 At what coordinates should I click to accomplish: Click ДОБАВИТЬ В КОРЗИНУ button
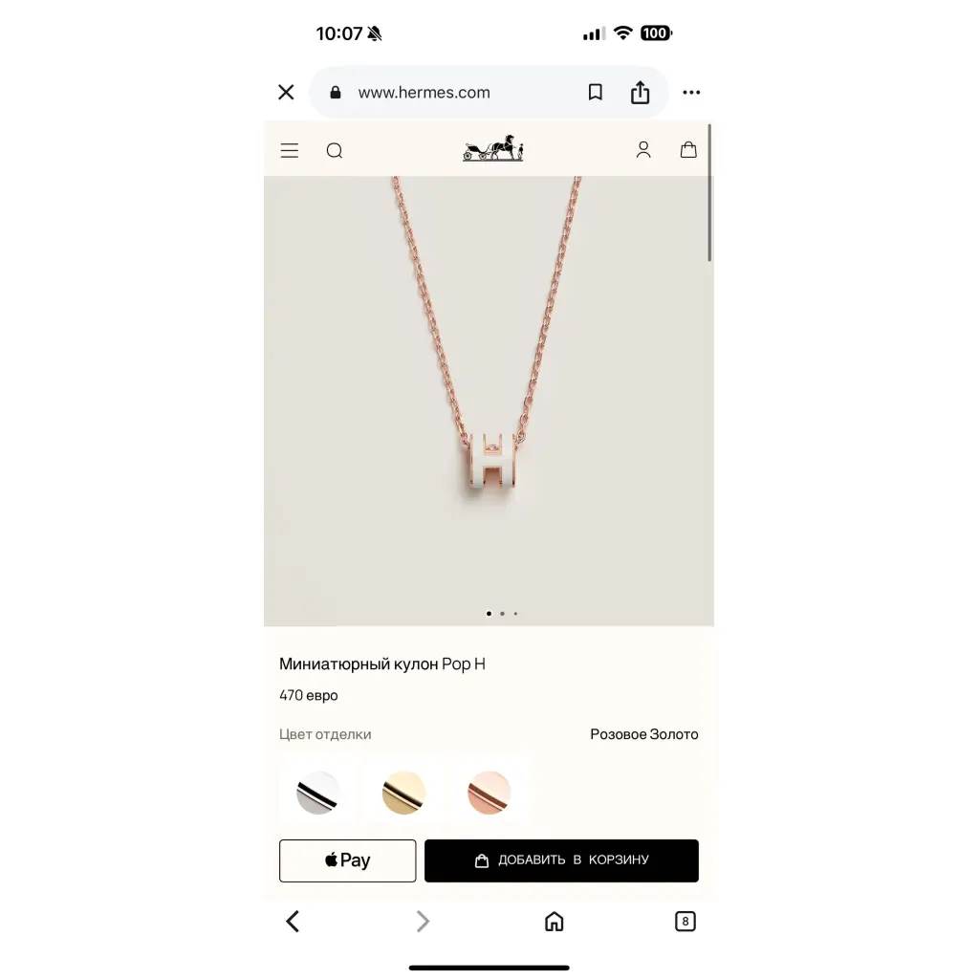561,860
